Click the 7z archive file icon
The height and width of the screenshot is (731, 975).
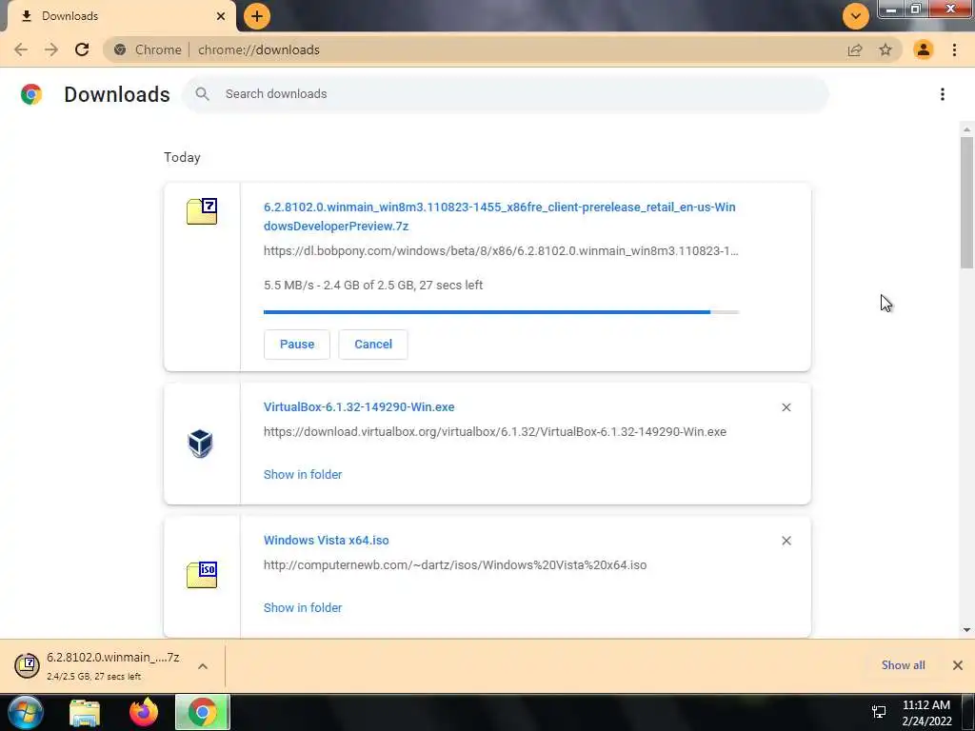tap(202, 211)
